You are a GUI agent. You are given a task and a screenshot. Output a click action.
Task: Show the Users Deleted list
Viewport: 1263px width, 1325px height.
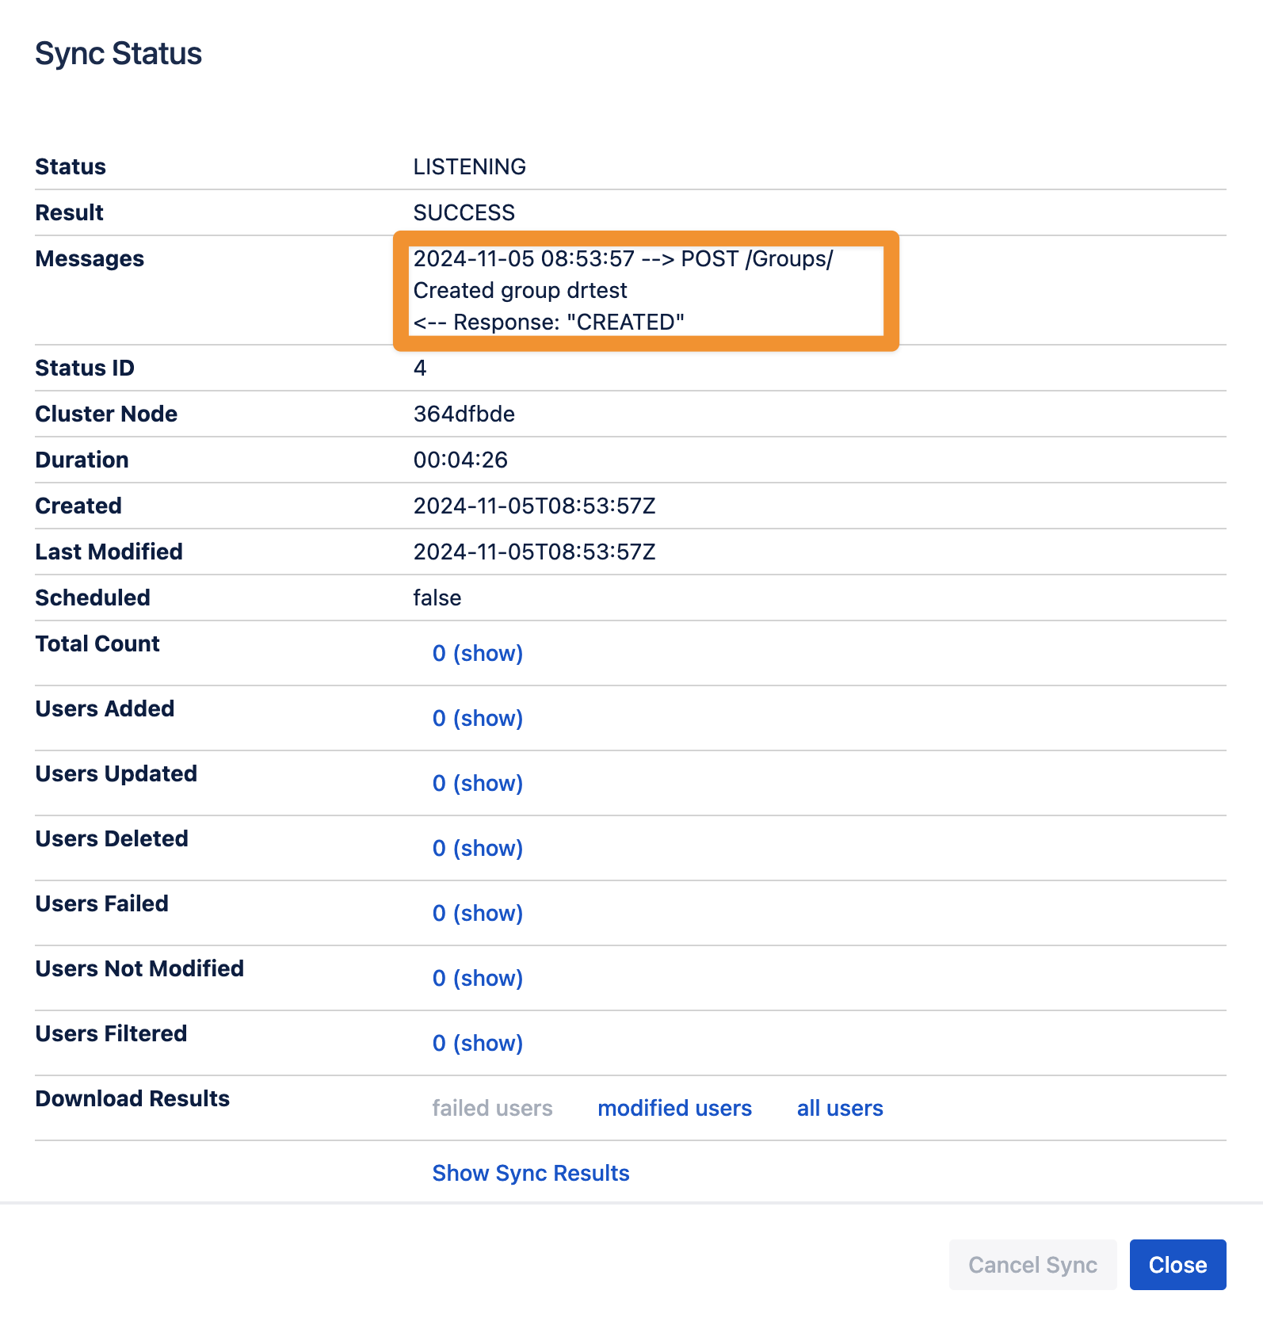tap(478, 848)
